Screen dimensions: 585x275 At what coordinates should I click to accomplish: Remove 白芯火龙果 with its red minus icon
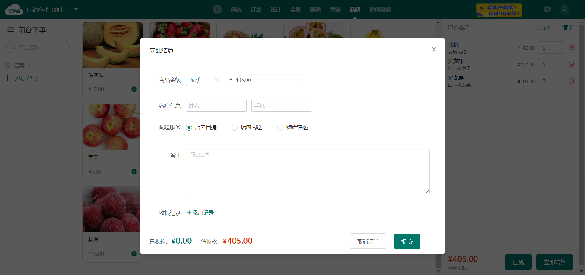tap(571, 81)
